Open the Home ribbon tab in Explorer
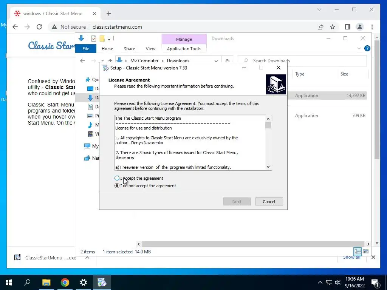 pyautogui.click(x=107, y=49)
